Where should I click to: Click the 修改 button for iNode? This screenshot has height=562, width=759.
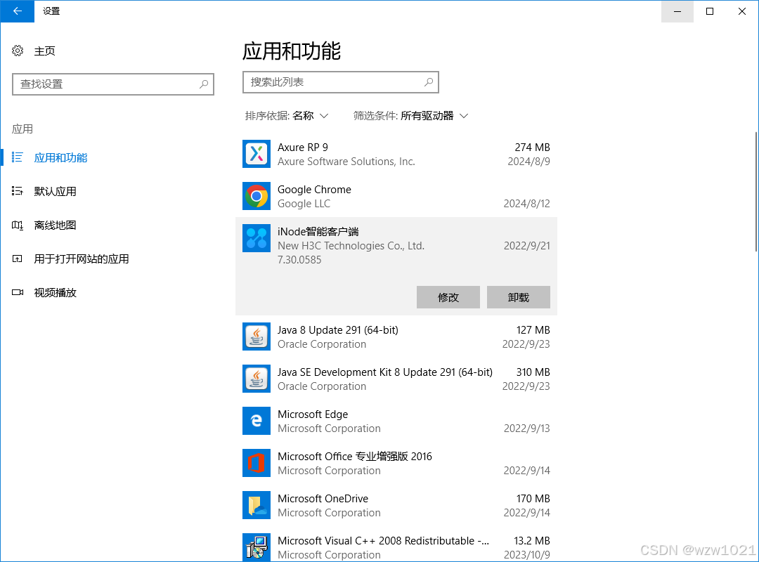point(448,297)
